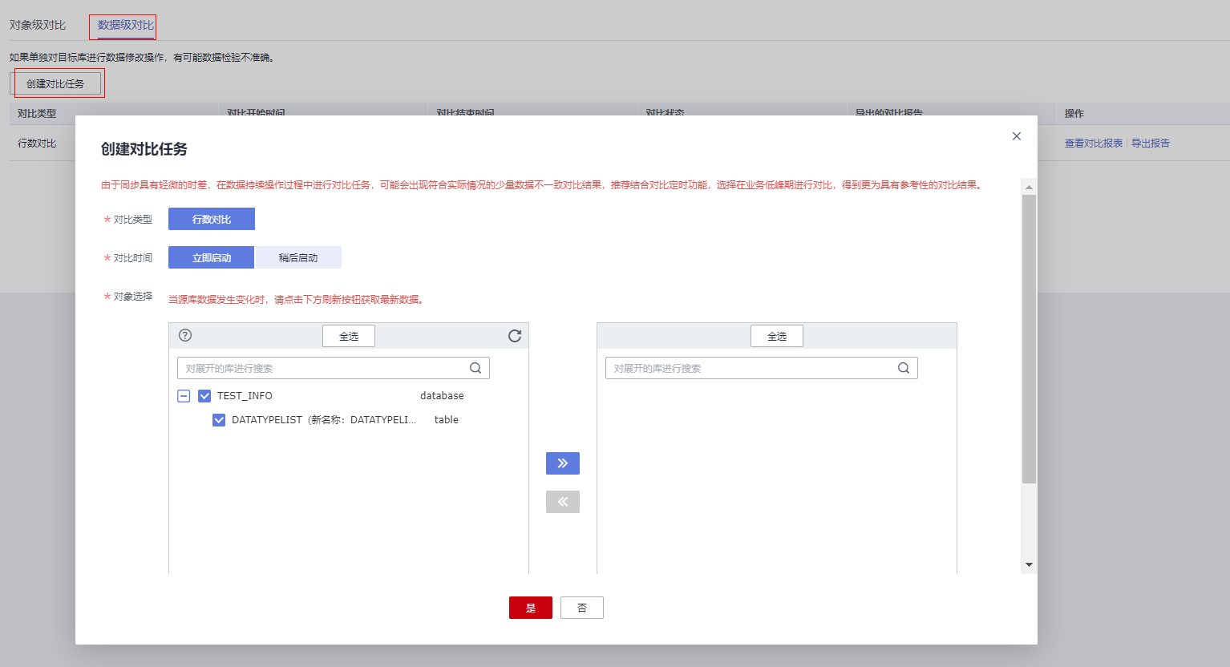The width and height of the screenshot is (1230, 667).
Task: Click the right search magnifier icon
Action: tap(904, 367)
